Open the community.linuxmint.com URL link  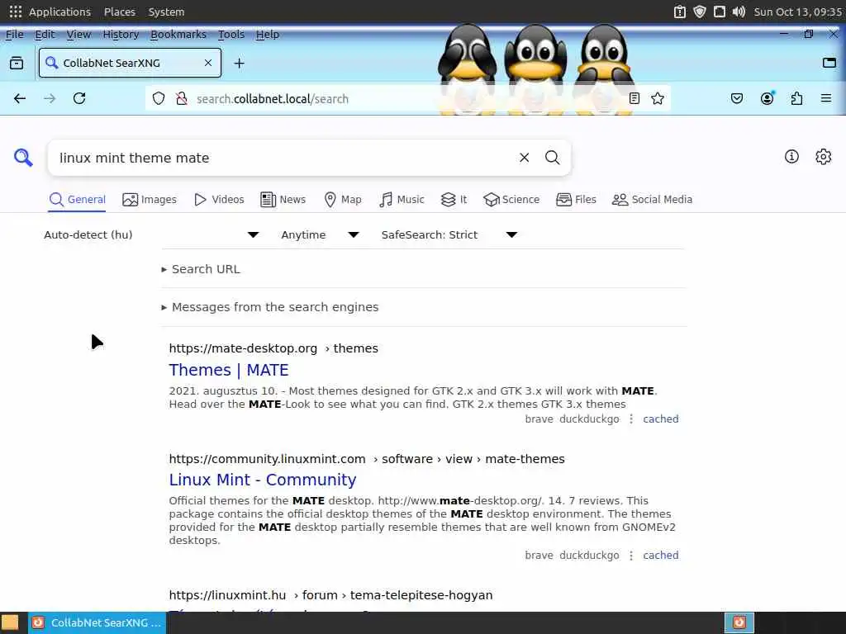point(367,459)
